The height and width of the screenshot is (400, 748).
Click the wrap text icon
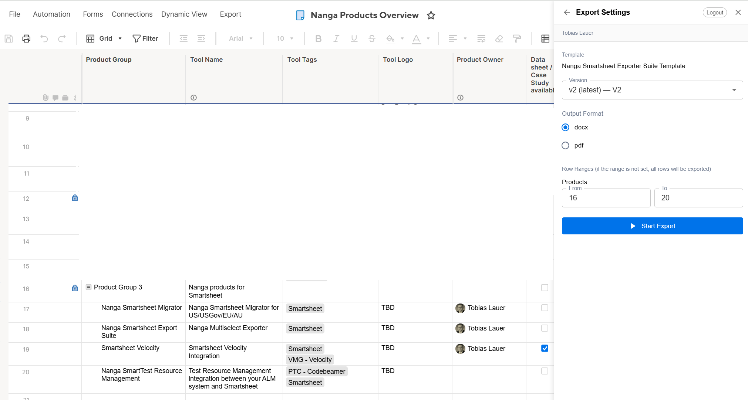click(x=481, y=38)
